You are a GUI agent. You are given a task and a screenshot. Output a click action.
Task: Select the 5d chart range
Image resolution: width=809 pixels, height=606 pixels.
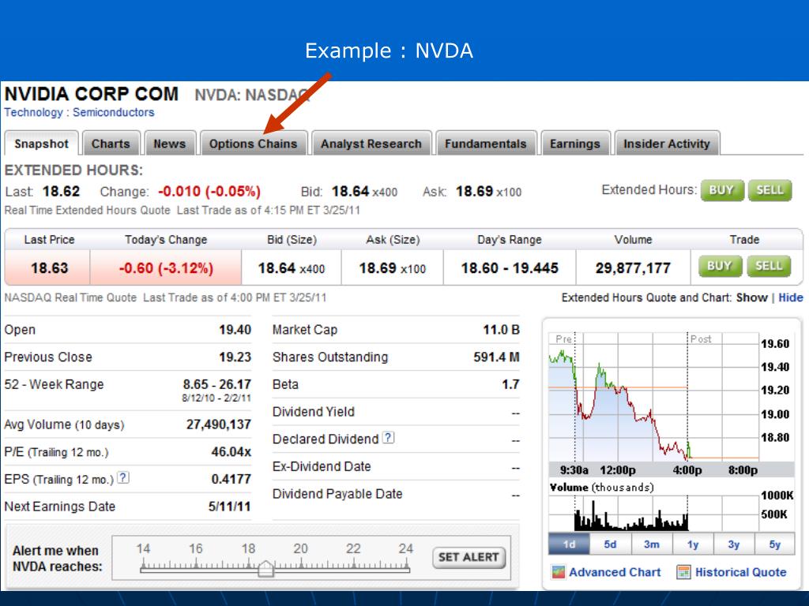[x=610, y=544]
